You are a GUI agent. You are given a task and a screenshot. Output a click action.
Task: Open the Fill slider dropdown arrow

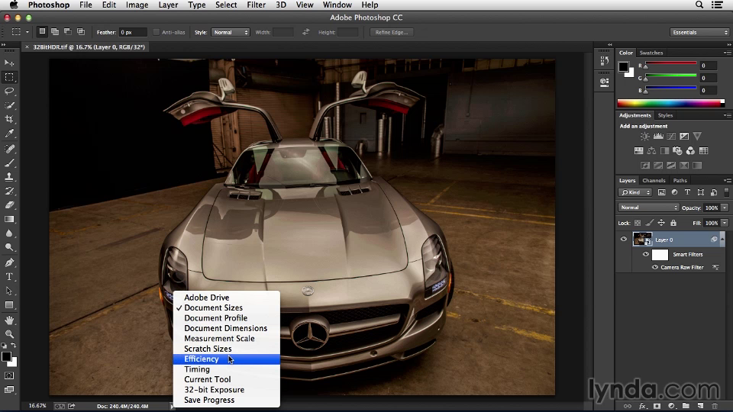click(x=725, y=223)
